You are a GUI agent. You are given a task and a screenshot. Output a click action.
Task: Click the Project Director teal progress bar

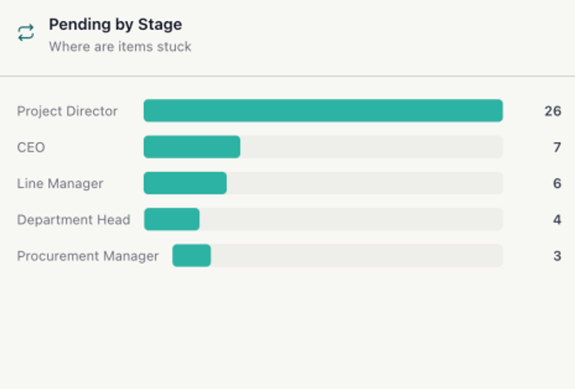tap(323, 111)
